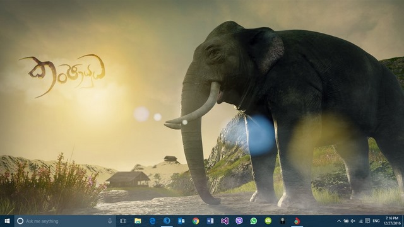Open the black padlock app icon in the taskbar

pyautogui.click(x=283, y=221)
